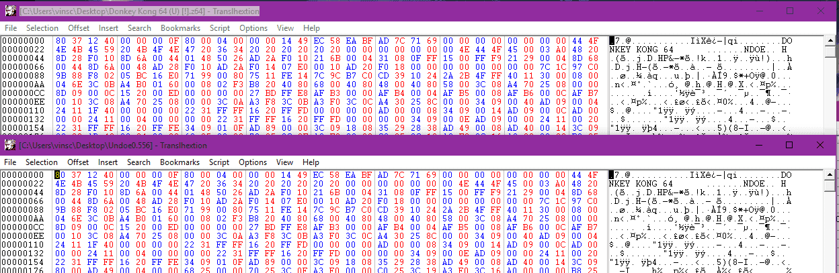This screenshot has height=273, width=839.
Task: Click offset 00000132 in Undoe0.556 window
Action: pos(22,253)
